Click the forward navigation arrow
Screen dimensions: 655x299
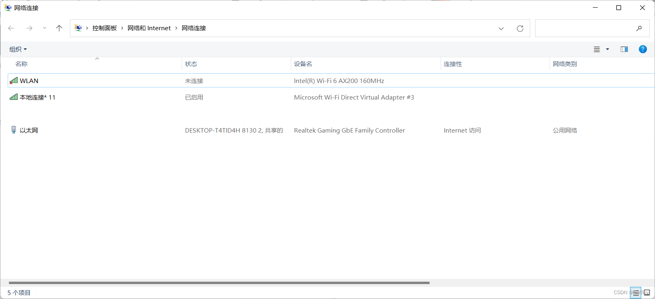(29, 28)
